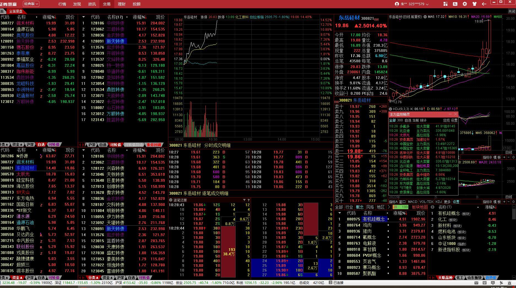Open the skin (shirt) icon
Screen dimensions: 516x288
pyautogui.click(x=474, y=4)
